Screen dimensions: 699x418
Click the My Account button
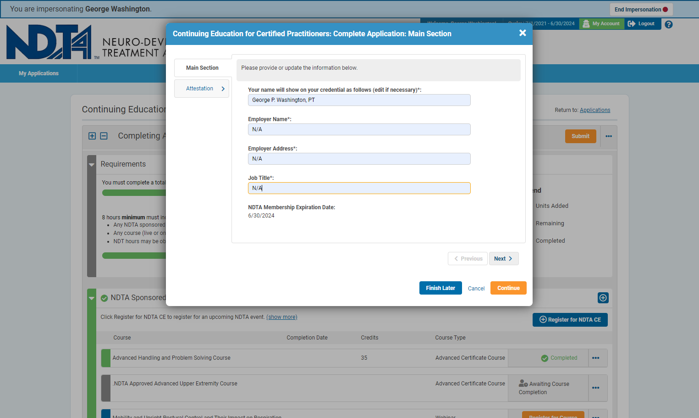(602, 24)
